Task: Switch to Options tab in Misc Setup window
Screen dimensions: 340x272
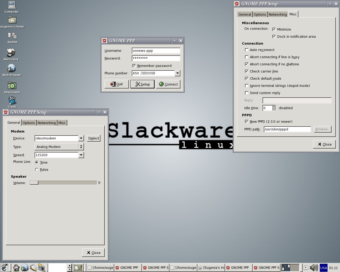Action: click(260, 14)
